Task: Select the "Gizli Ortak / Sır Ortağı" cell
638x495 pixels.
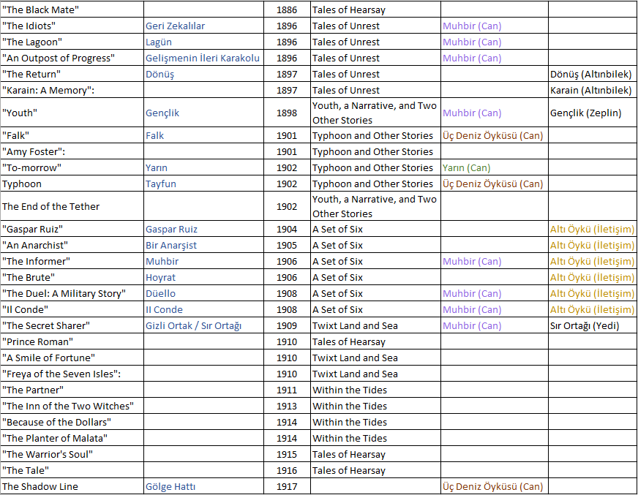Action: [193, 325]
